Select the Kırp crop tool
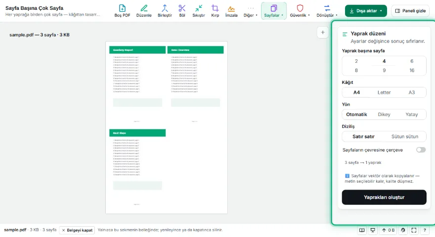Viewport: 435px width, 237px height. (215, 11)
